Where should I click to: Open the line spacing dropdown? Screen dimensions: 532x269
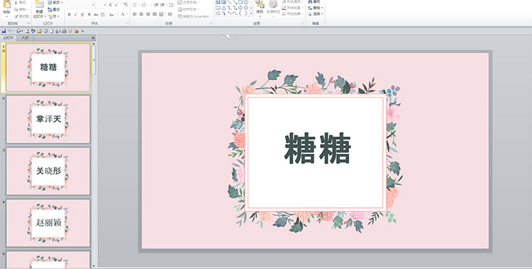tap(172, 5)
